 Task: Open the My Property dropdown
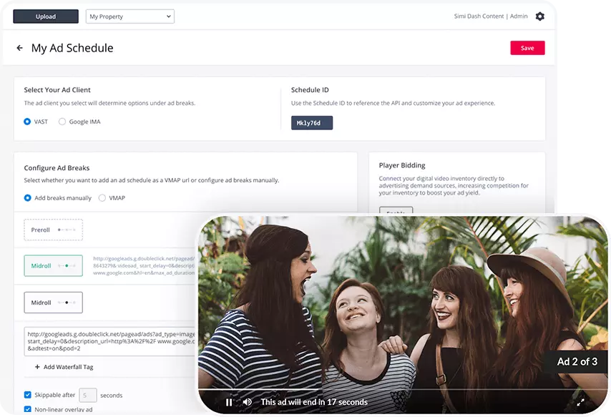130,16
